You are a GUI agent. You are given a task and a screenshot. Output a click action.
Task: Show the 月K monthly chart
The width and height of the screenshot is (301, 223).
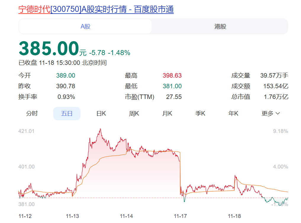[x=167, y=113]
